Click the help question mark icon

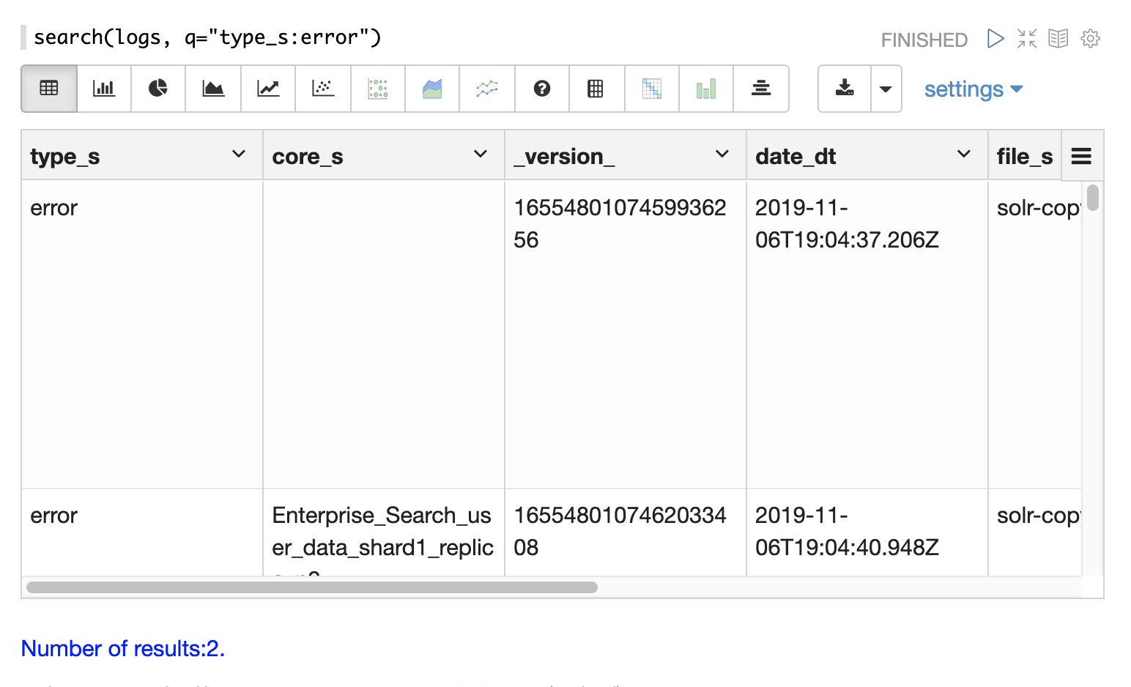tap(542, 89)
